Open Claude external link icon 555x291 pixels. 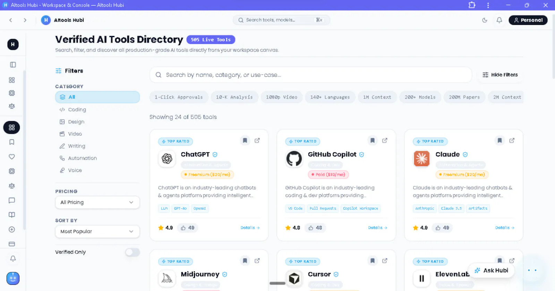[x=512, y=140]
